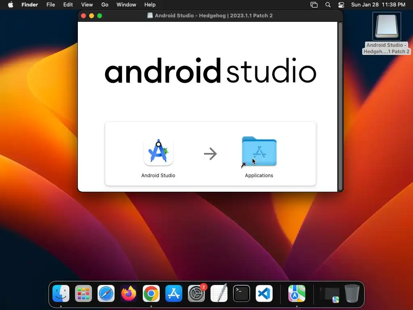Open the App Store from the Dock
Image resolution: width=413 pixels, height=310 pixels.
coord(174,293)
